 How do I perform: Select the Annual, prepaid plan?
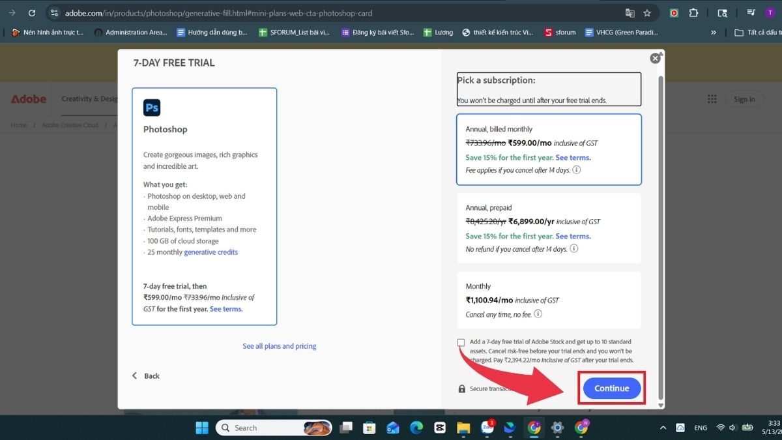click(x=549, y=228)
